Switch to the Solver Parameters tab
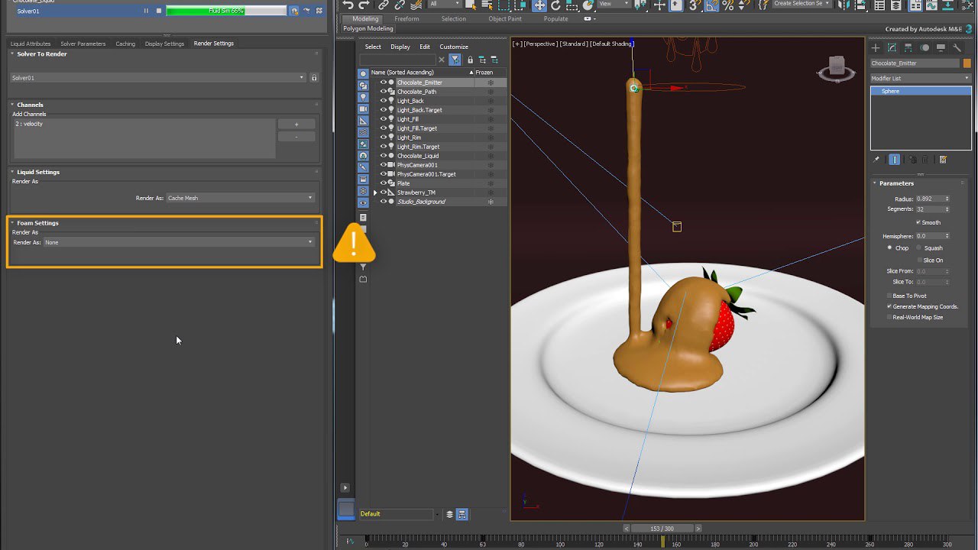The height and width of the screenshot is (550, 978). [x=83, y=44]
